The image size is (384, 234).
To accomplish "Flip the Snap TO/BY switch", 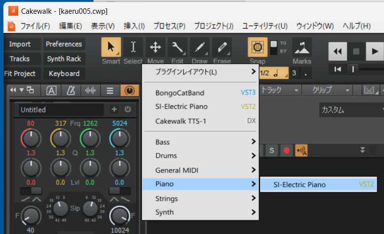I will click(x=274, y=47).
